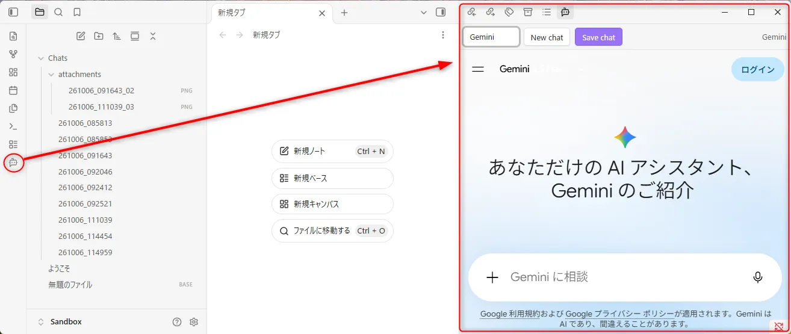Create a new folder in file explorer

click(x=99, y=36)
